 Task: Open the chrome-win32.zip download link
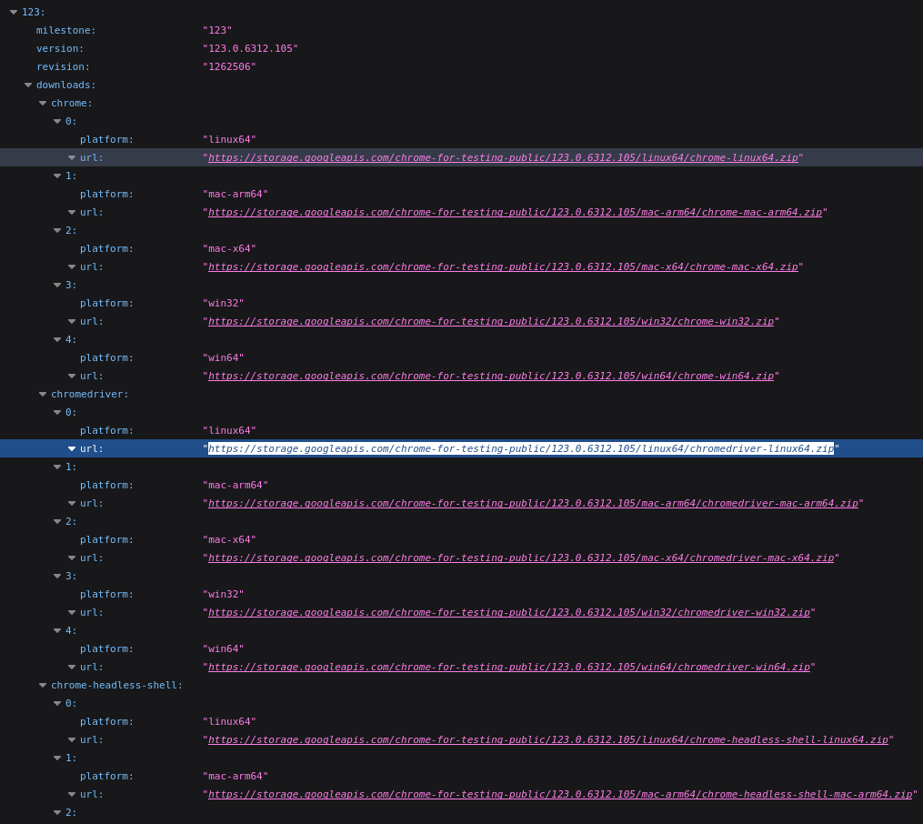click(x=491, y=322)
